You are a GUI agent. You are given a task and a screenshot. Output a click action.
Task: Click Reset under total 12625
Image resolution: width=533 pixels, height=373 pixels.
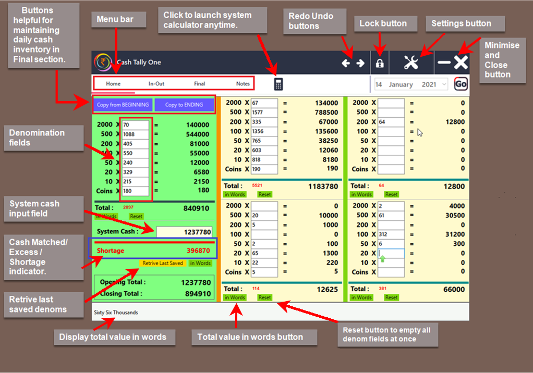click(264, 297)
